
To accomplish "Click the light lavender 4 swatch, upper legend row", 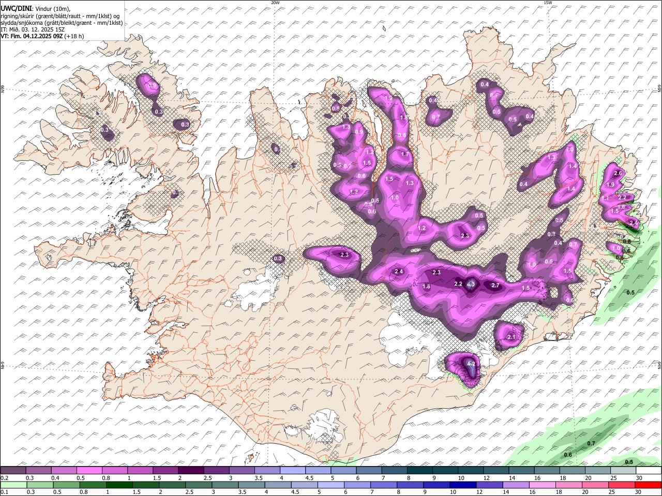I will coord(292,471).
